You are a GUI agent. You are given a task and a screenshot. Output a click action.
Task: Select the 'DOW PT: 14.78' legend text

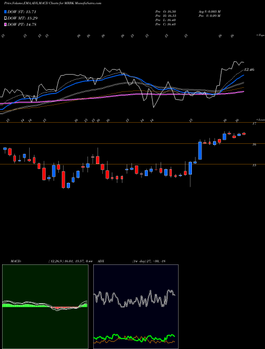point(22,24)
